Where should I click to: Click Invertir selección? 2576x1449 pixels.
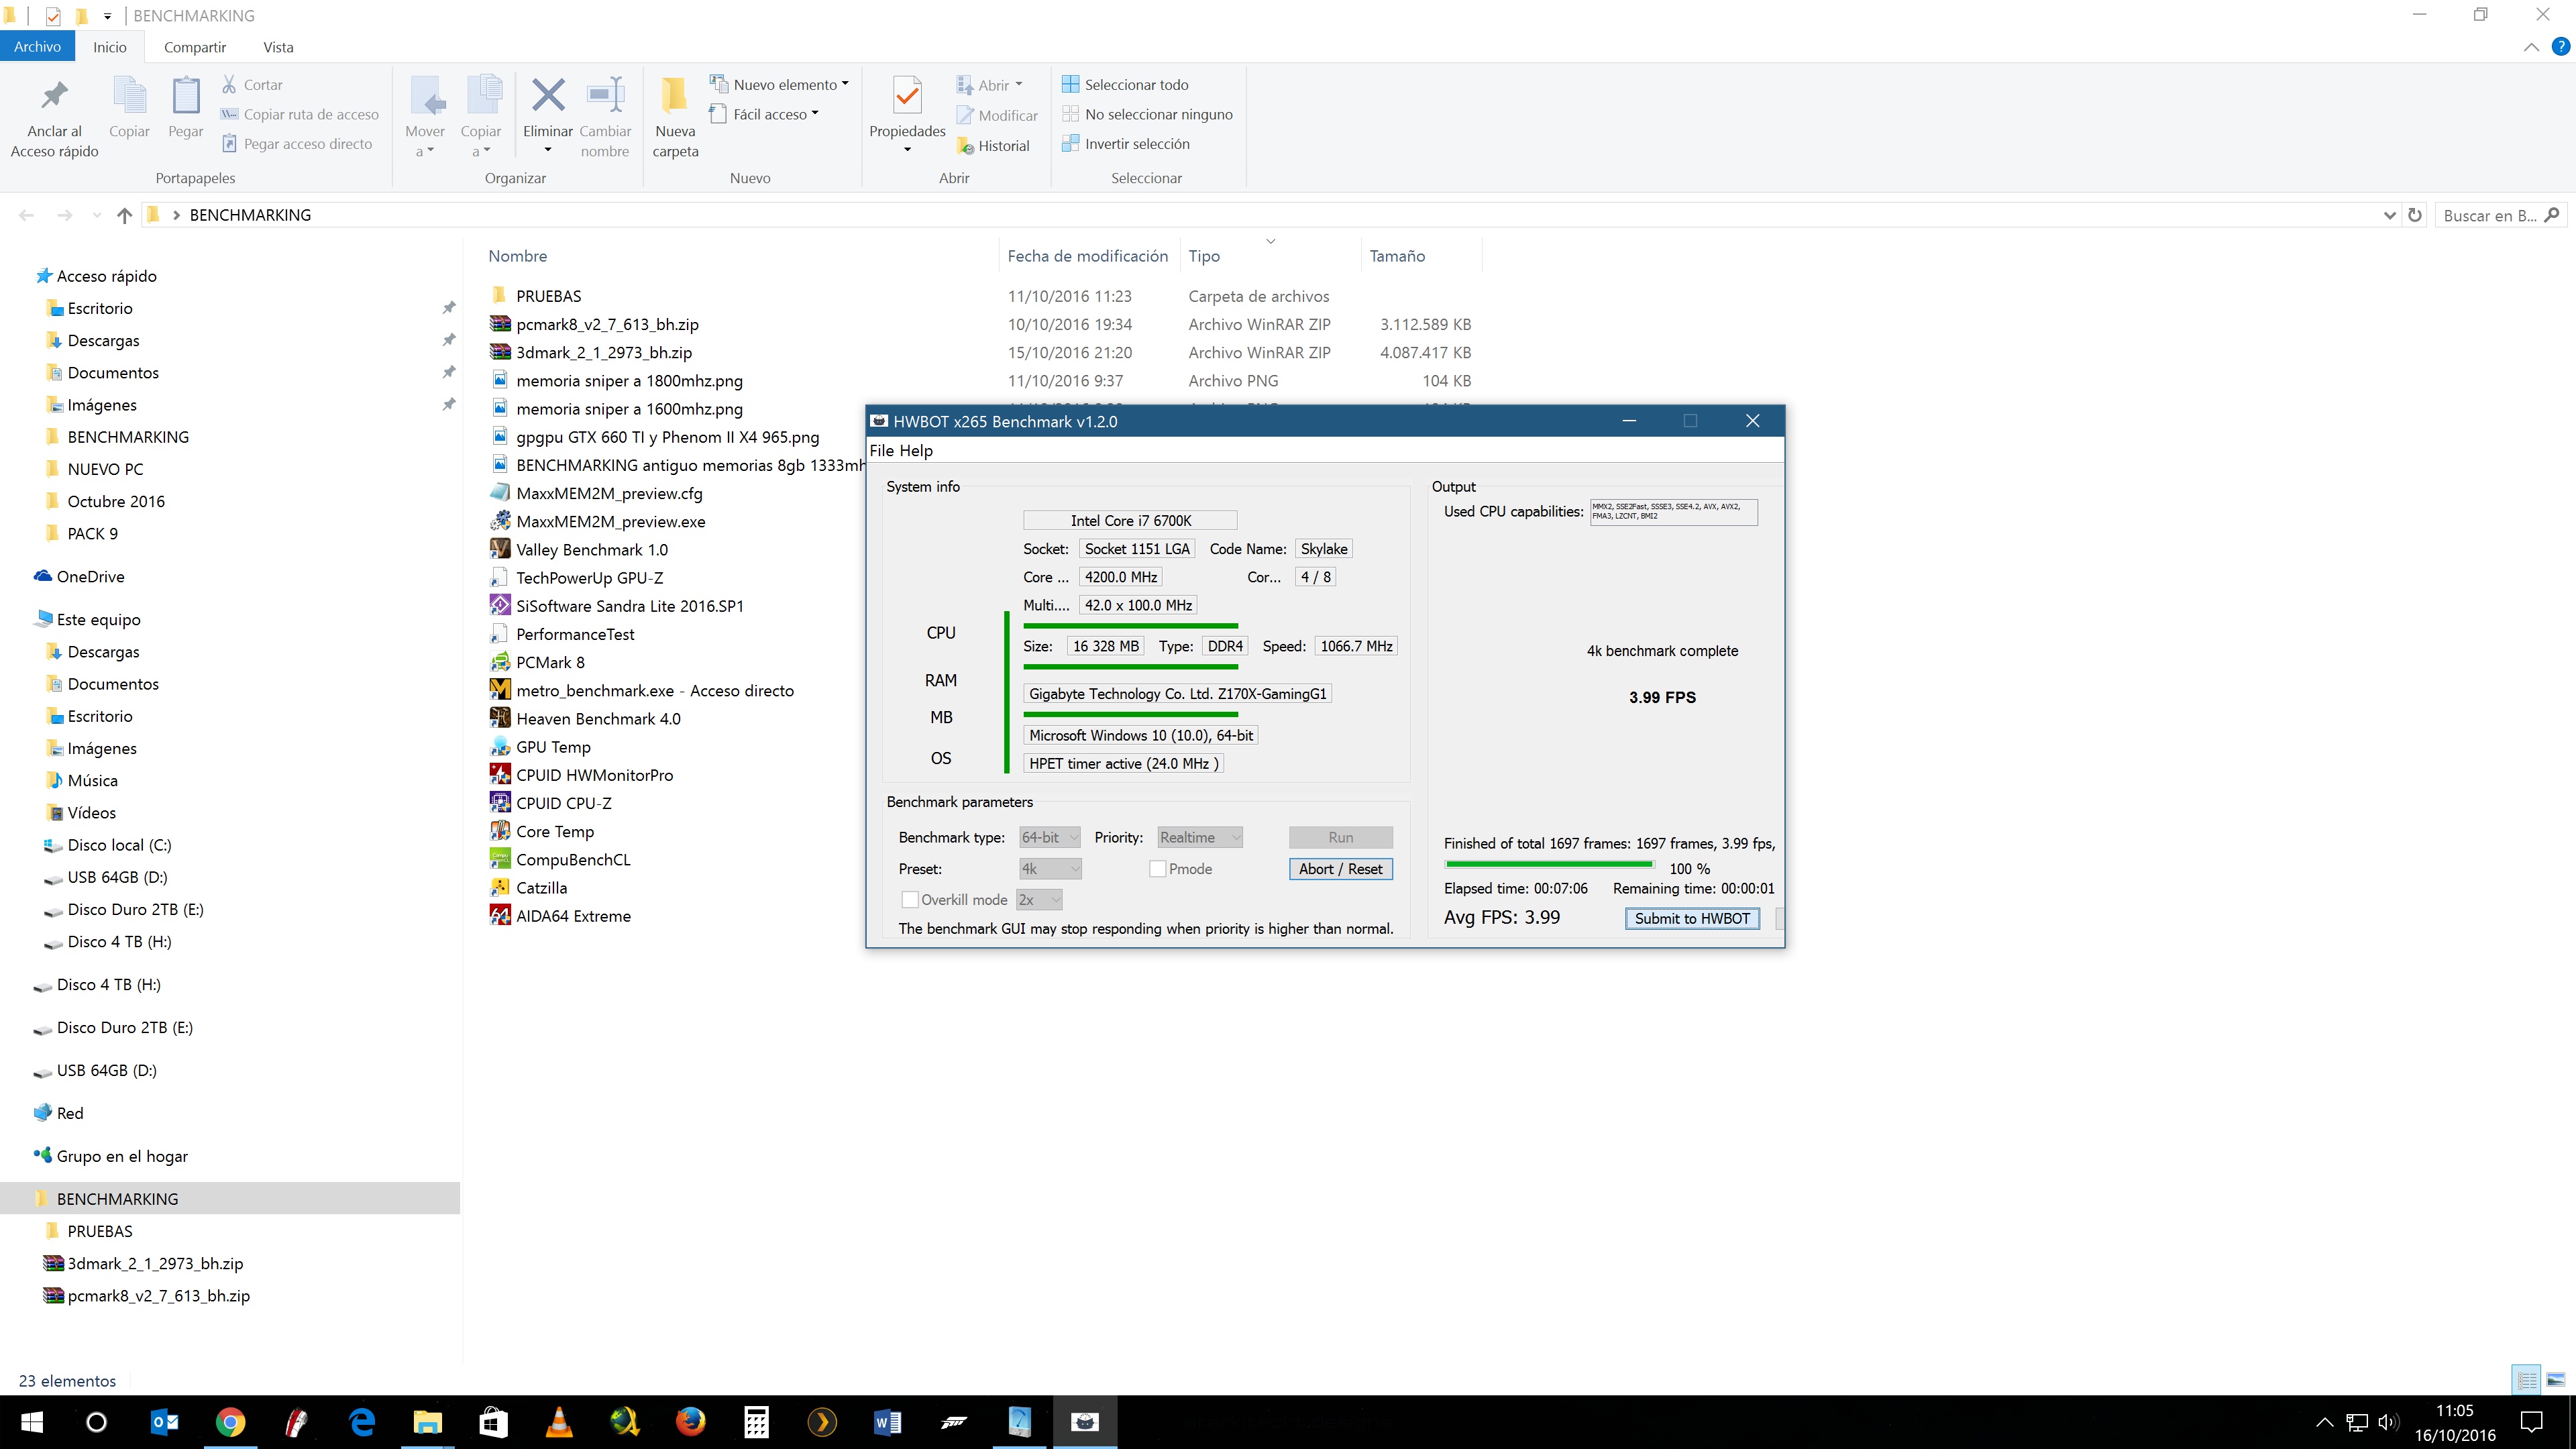pyautogui.click(x=1126, y=144)
